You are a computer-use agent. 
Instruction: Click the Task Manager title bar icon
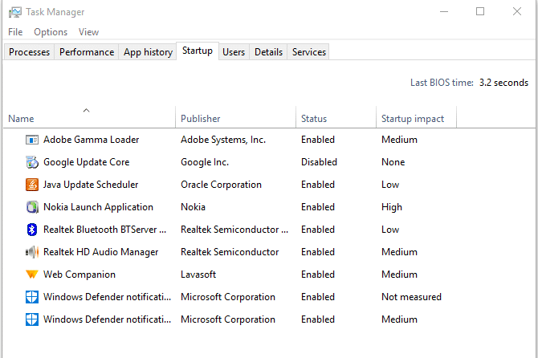tap(15, 12)
